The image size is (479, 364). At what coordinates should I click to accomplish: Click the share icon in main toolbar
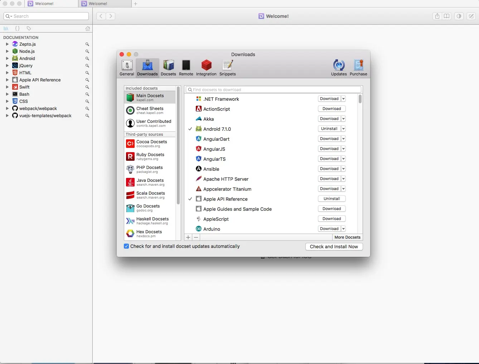click(x=437, y=16)
